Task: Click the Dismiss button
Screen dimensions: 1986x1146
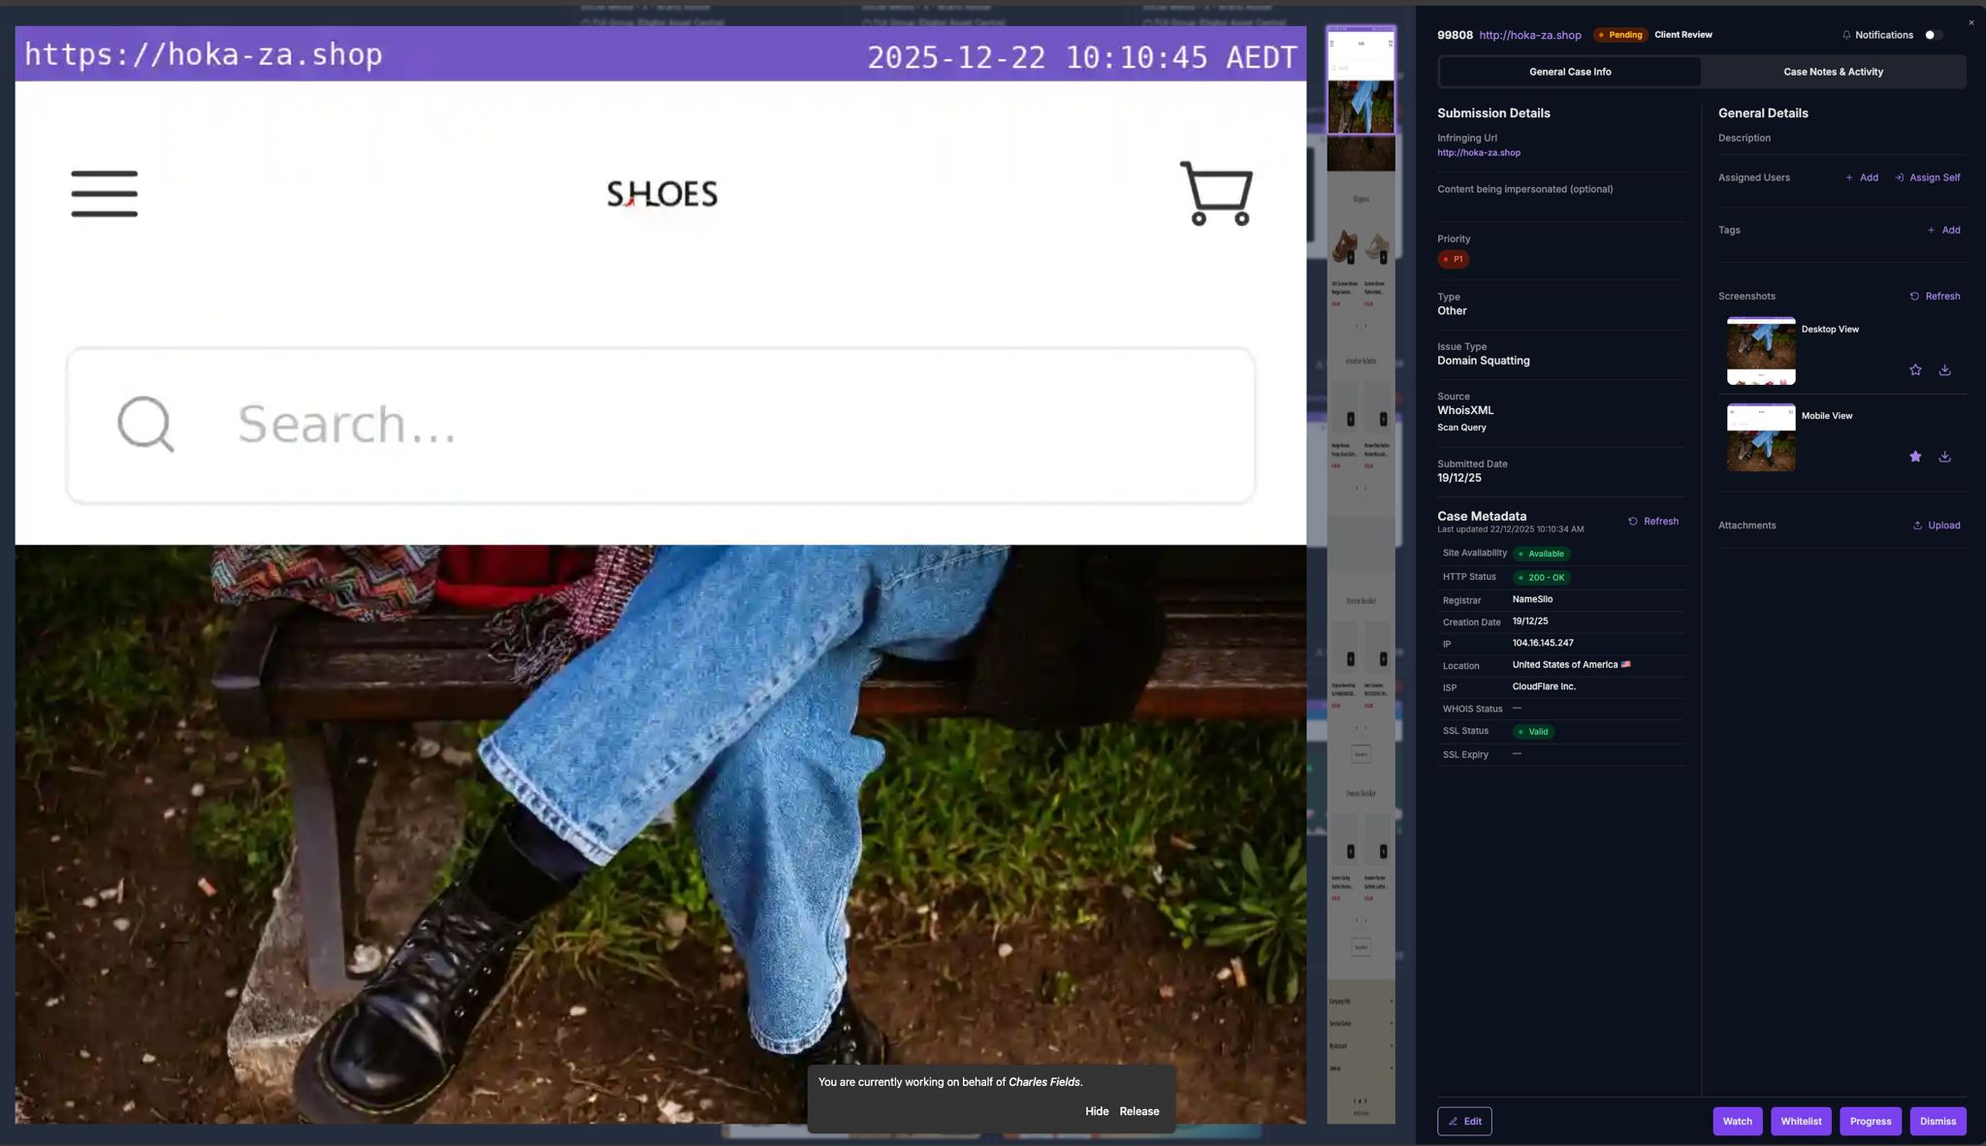Action: [1938, 1122]
